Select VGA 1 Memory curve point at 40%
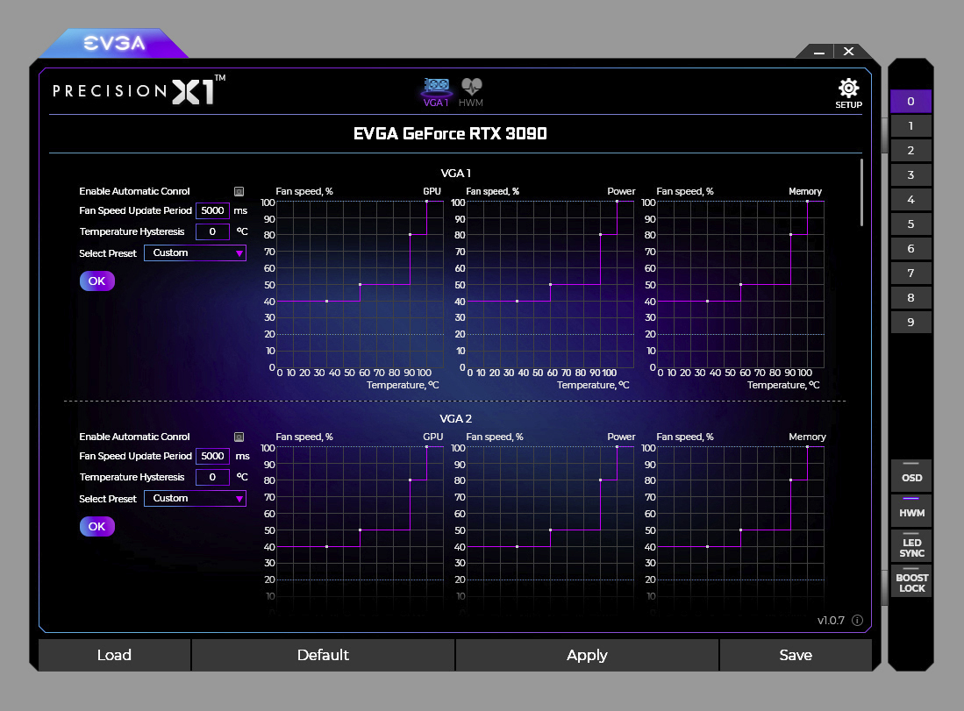 tap(708, 301)
